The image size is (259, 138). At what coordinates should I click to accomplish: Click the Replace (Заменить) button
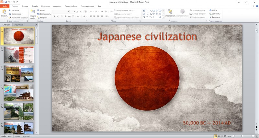[x=215, y=14]
